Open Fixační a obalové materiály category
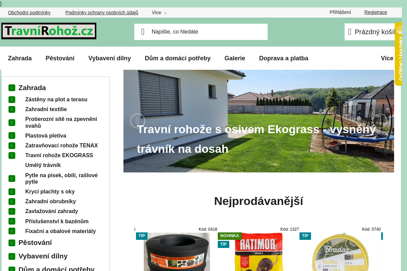Image resolution: width=407 pixels, height=271 pixels. pyautogui.click(x=61, y=231)
